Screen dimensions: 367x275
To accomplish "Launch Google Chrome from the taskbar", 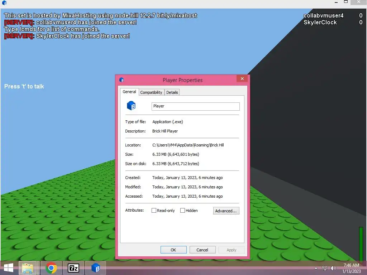I will point(51,268).
